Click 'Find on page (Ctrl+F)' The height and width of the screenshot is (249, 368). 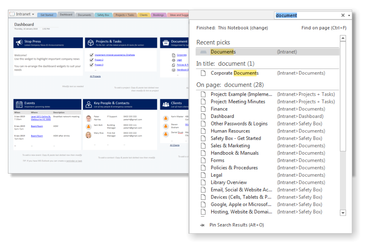click(324, 28)
